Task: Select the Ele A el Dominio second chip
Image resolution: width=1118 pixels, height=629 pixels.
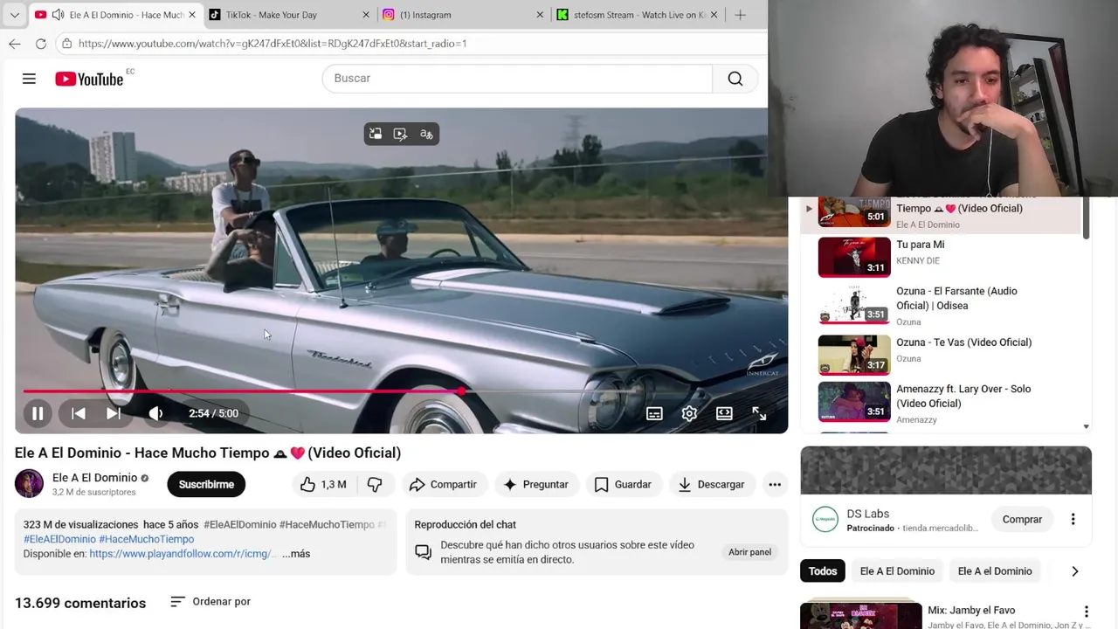Action: pyautogui.click(x=995, y=571)
